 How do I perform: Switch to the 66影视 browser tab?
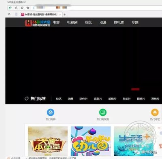pyautogui.click(x=41, y=15)
